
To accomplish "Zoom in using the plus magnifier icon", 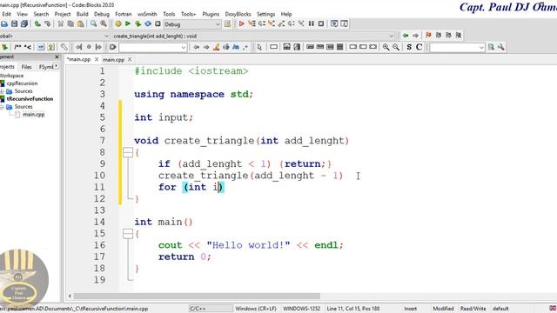I will pyautogui.click(x=386, y=47).
